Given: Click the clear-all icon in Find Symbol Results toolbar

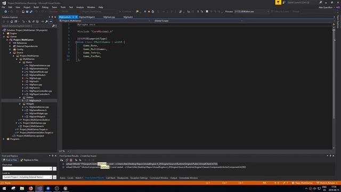Looking at the screenshot, I should coord(71,160).
